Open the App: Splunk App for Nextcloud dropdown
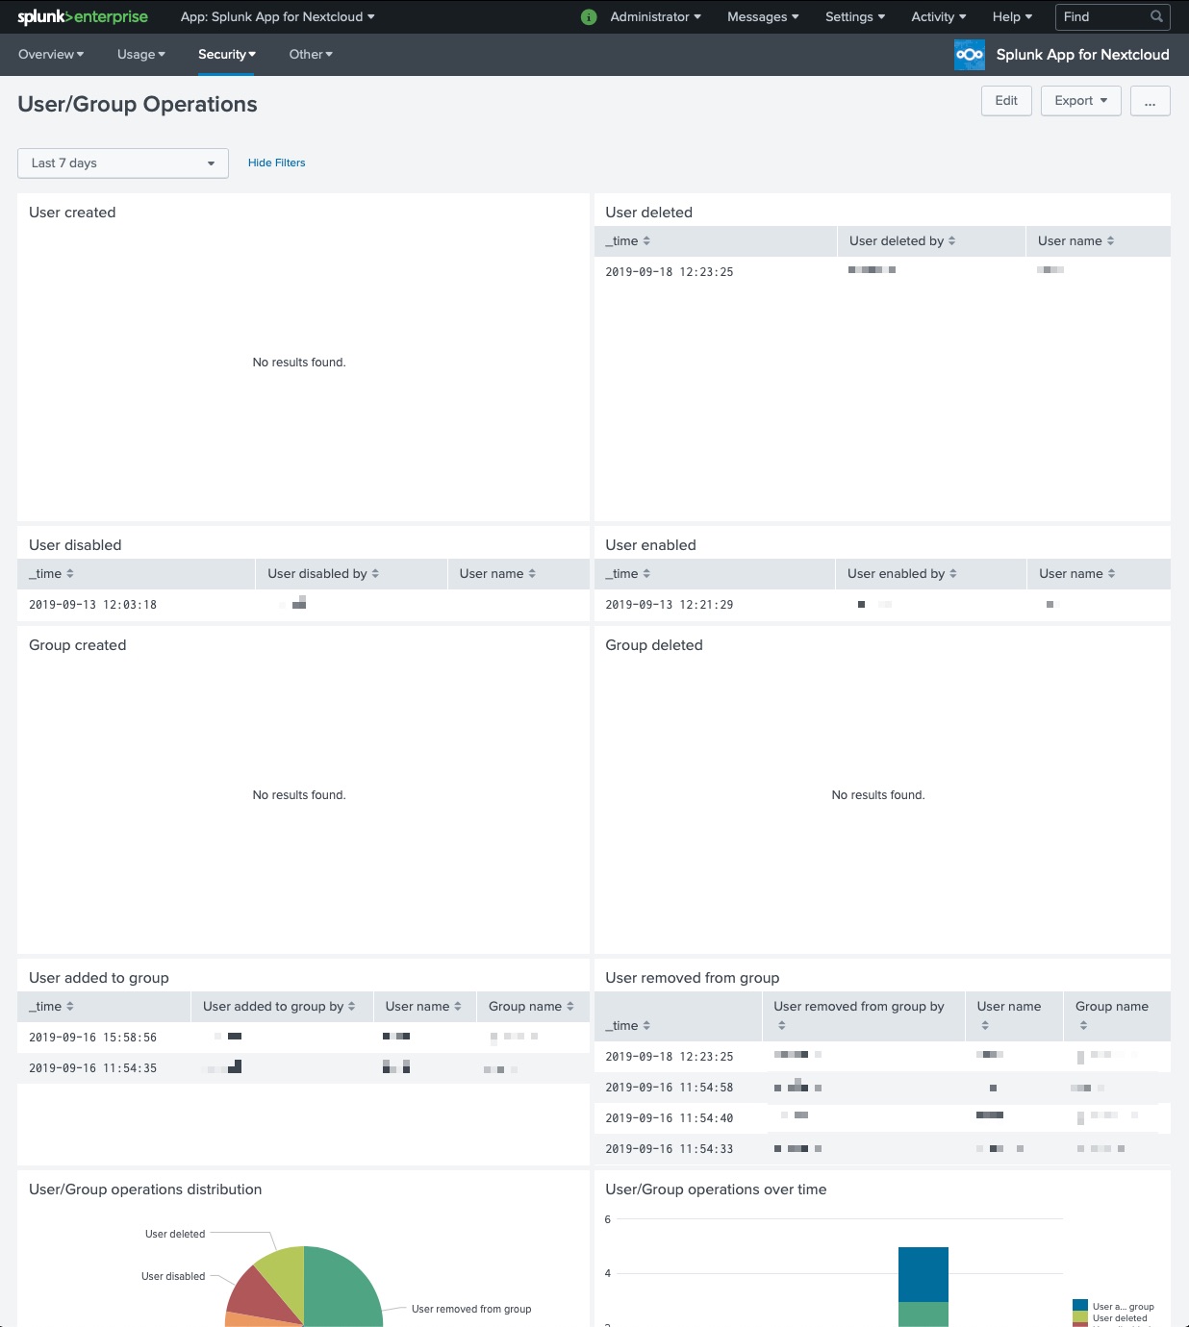The height and width of the screenshot is (1327, 1189). 277,16
